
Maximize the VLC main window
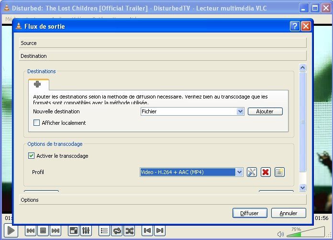315,8
